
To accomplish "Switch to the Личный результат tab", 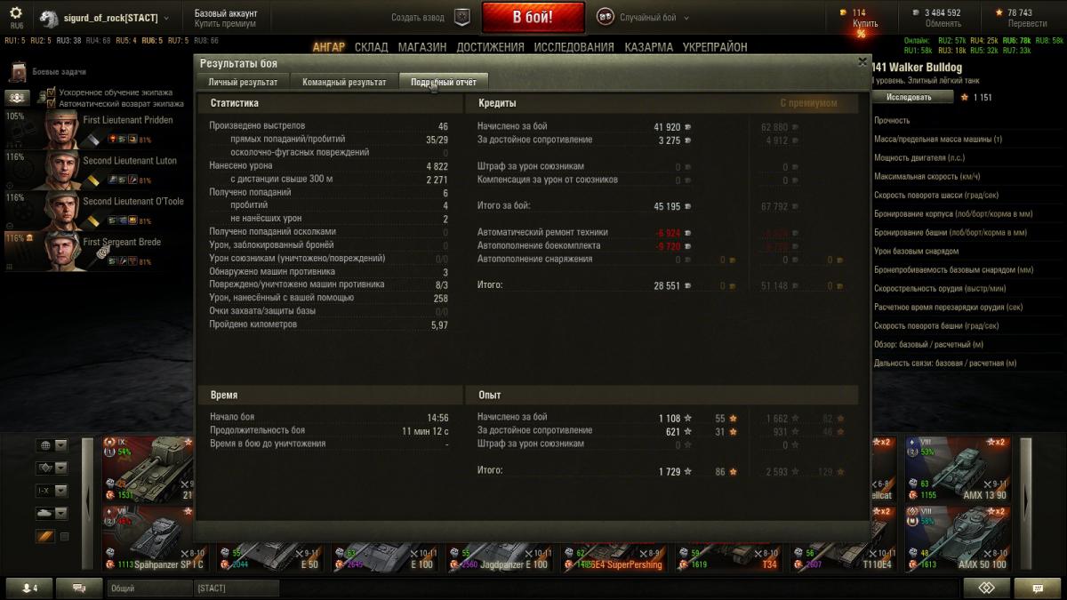I will pos(243,82).
